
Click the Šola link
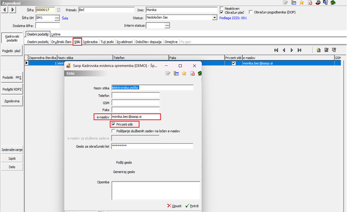[65, 18]
